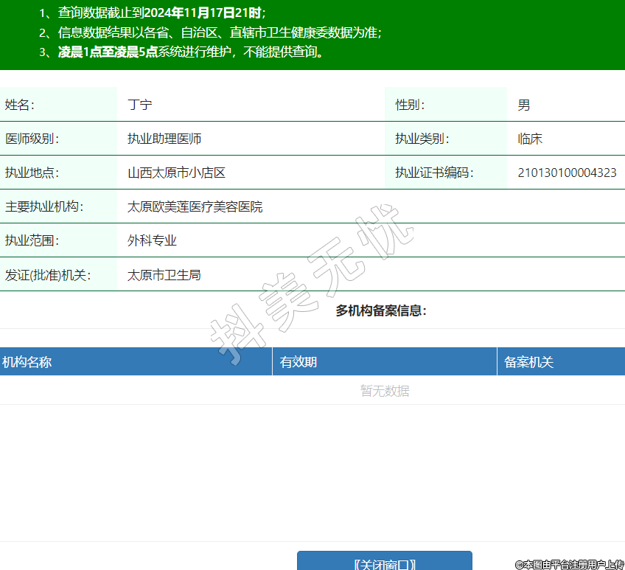Viewport: 625px width, 570px height.
Task: Click the 外科专业 practice scope value
Action: [152, 240]
